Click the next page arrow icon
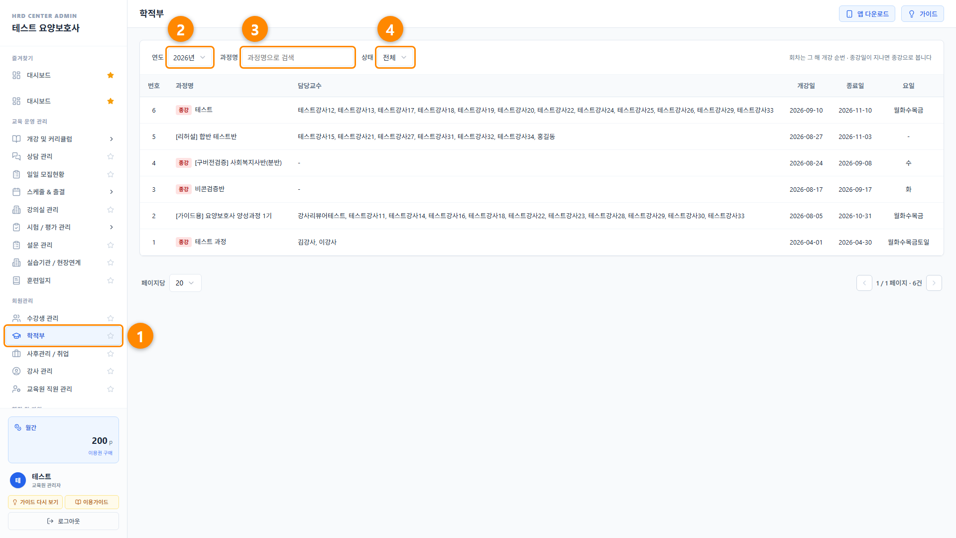Viewport: 956px width, 538px height. (x=934, y=283)
